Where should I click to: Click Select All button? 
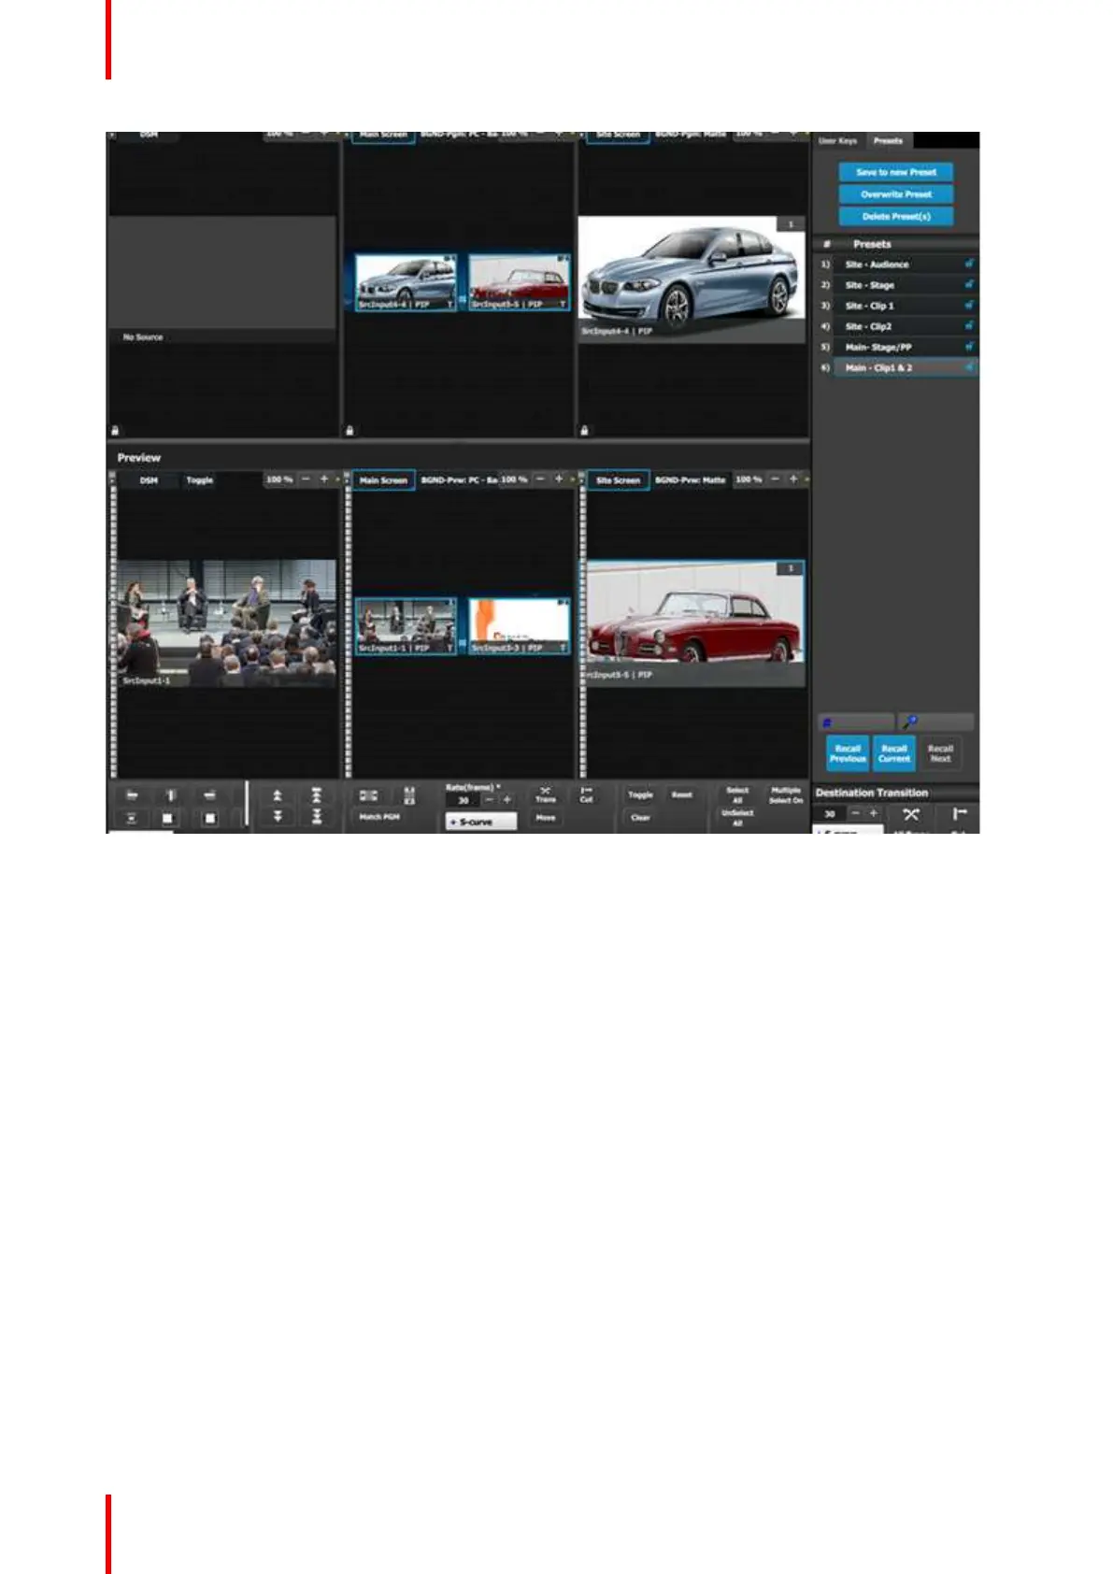point(737,795)
